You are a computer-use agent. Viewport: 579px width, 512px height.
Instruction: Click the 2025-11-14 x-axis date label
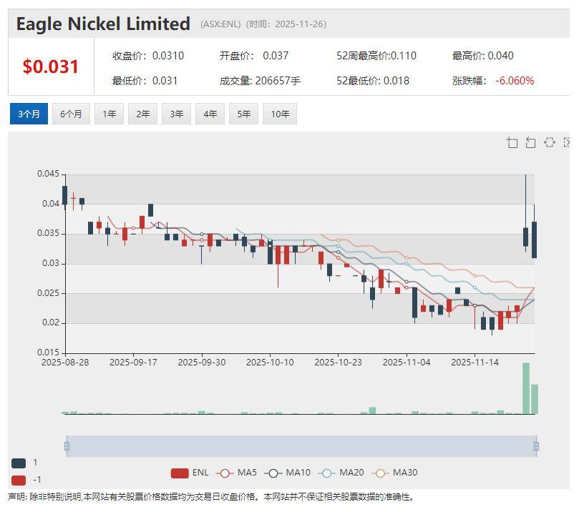(x=475, y=363)
